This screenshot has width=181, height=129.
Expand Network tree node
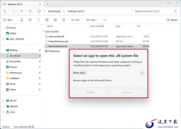point(3,106)
